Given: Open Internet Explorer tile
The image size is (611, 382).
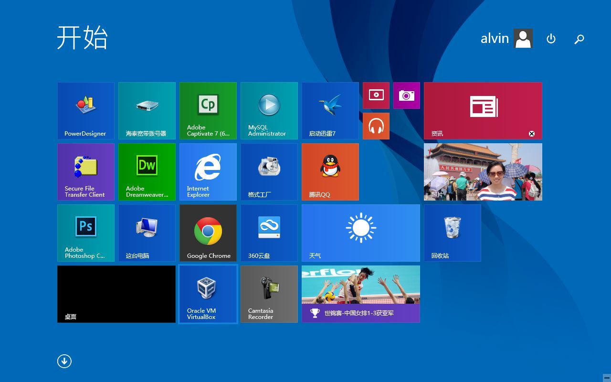Looking at the screenshot, I should click(x=208, y=172).
